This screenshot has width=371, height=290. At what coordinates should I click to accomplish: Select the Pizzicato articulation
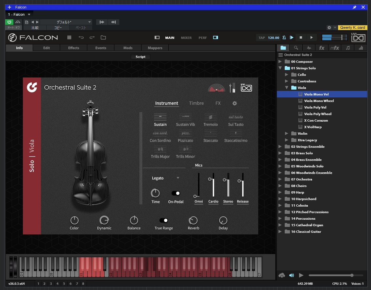pos(185,136)
